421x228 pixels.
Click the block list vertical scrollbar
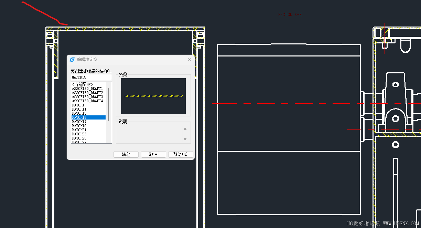coord(109,113)
